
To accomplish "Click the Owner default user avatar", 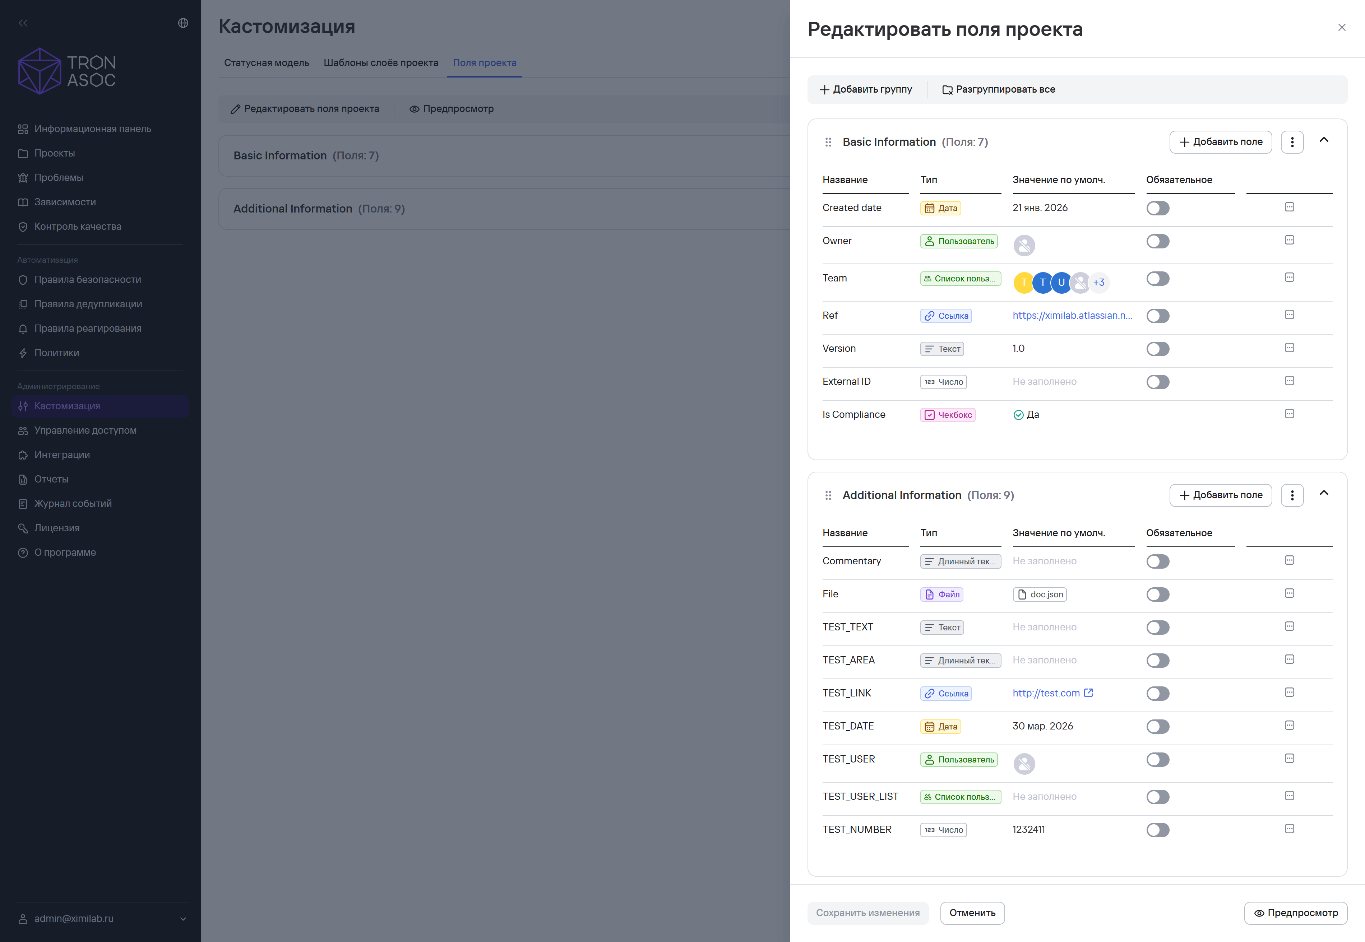I will 1024,245.
